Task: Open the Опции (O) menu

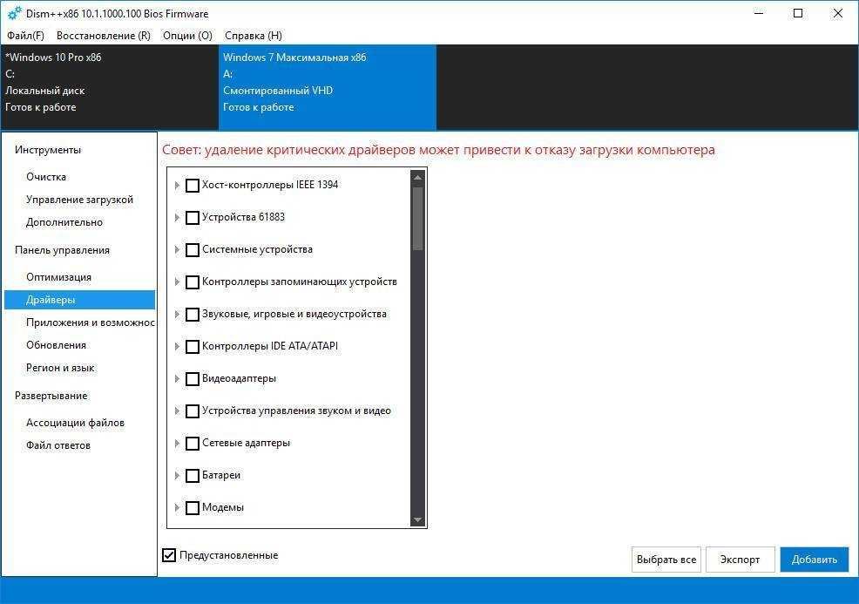Action: tap(187, 36)
